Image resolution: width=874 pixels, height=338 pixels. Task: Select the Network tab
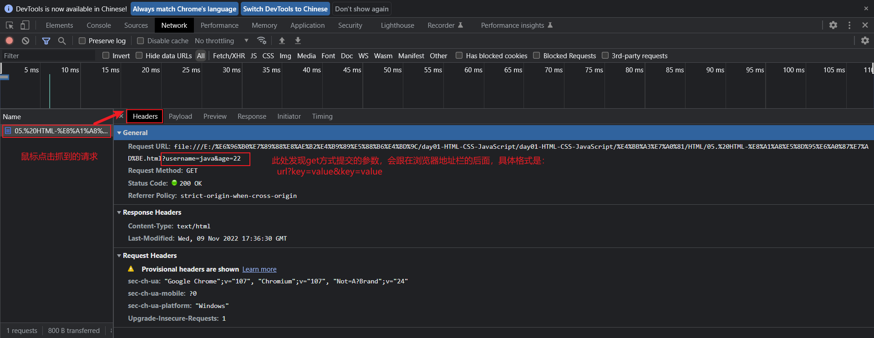[174, 25]
